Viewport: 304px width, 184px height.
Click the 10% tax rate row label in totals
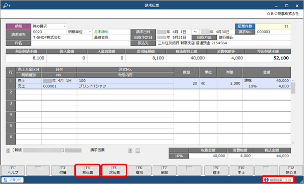[x=179, y=156]
